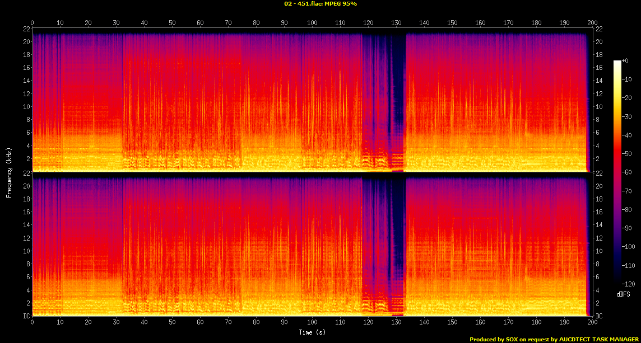Click the 22 label right of the upper spectrogram
Screen dimensions: 641x343
(598, 29)
